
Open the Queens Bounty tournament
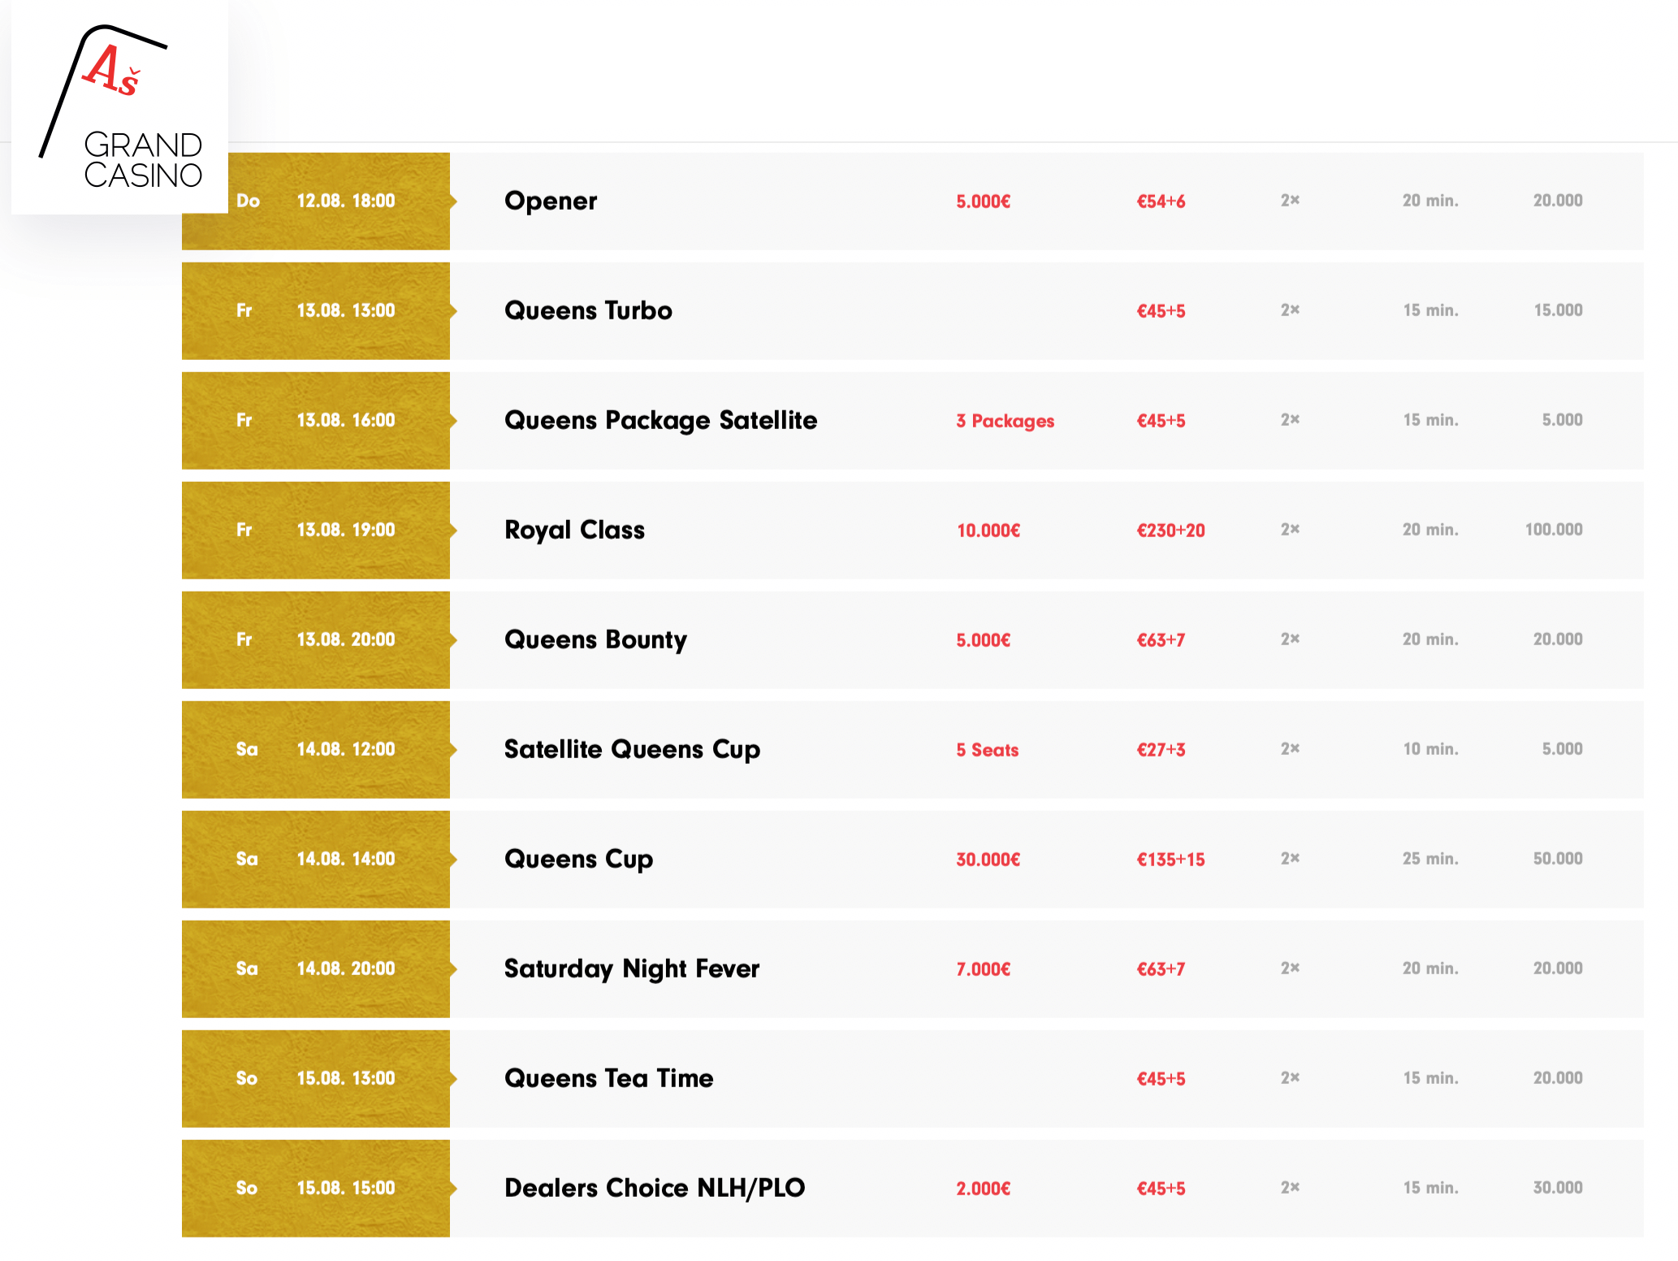coord(595,639)
